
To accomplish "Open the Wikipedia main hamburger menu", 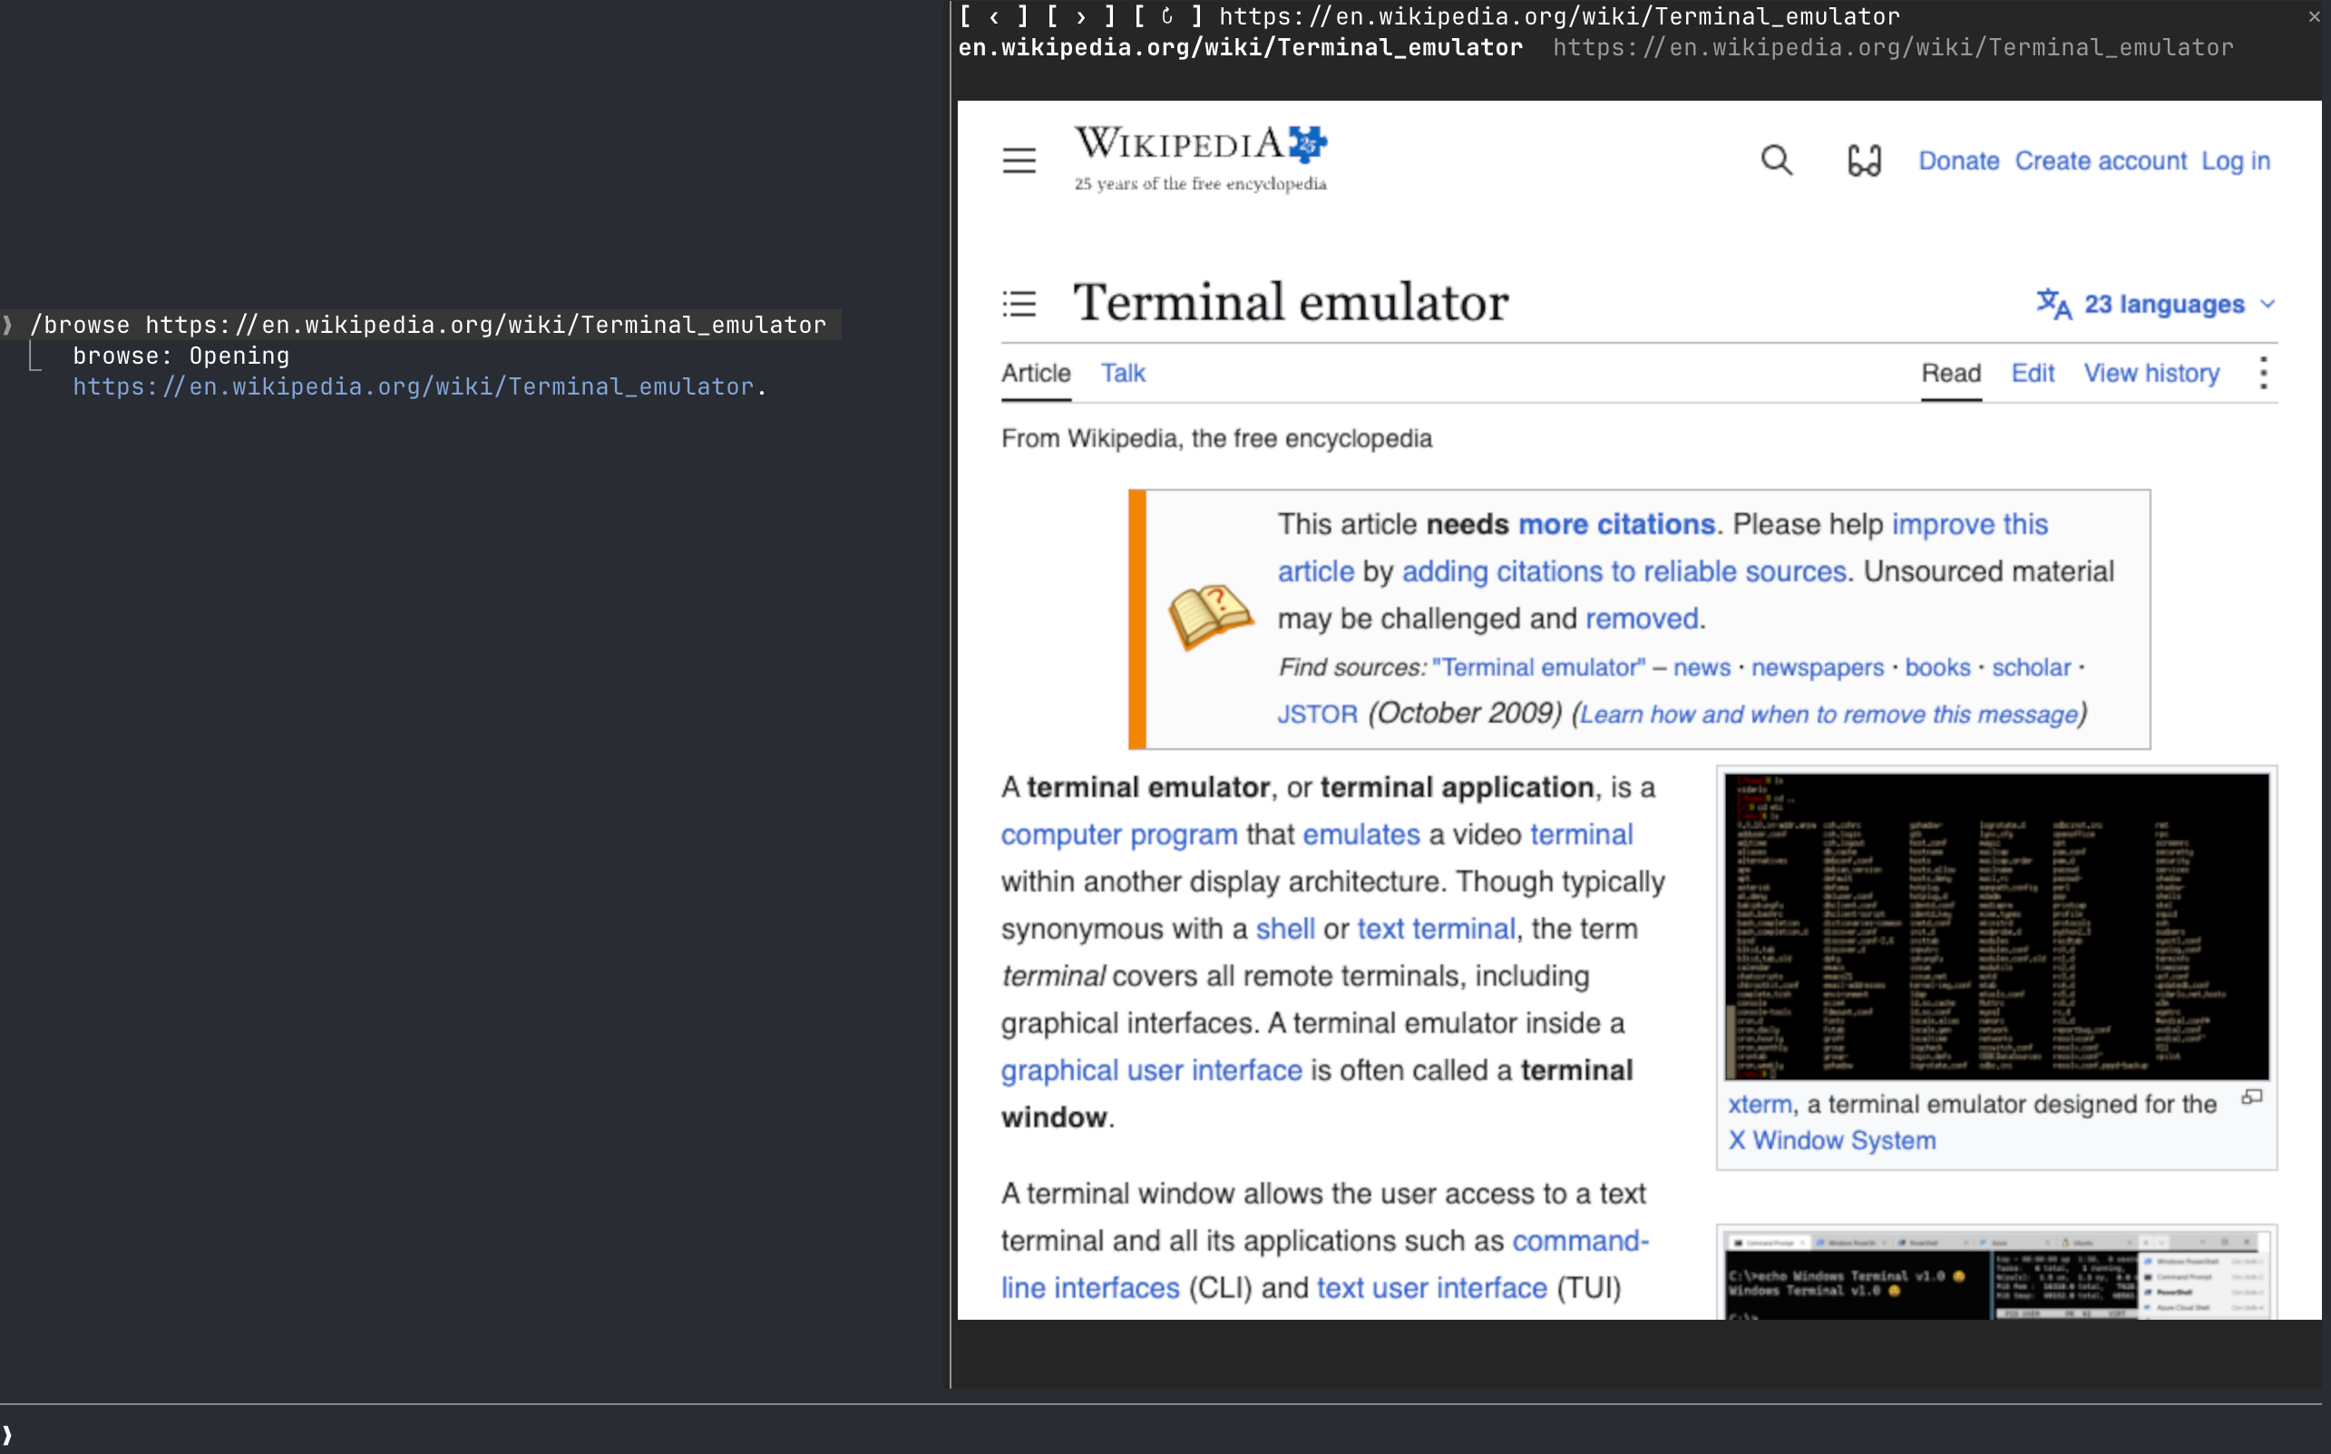I will pos(1019,161).
